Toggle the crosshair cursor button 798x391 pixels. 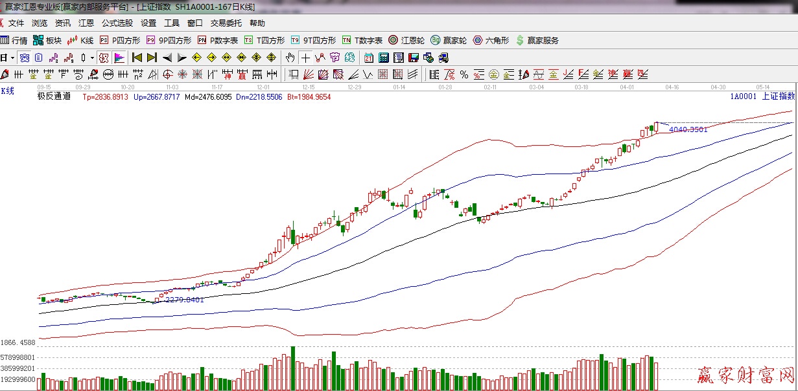click(x=305, y=58)
